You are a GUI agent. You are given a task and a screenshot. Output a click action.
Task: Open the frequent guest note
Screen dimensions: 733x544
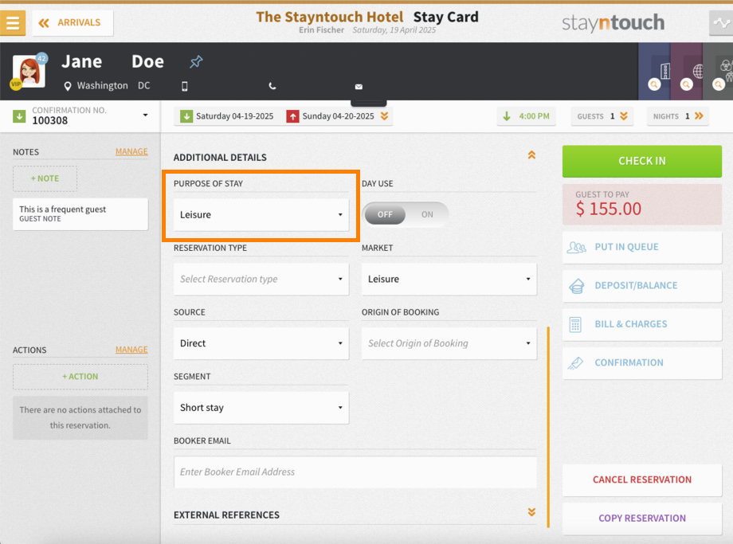[x=80, y=213]
